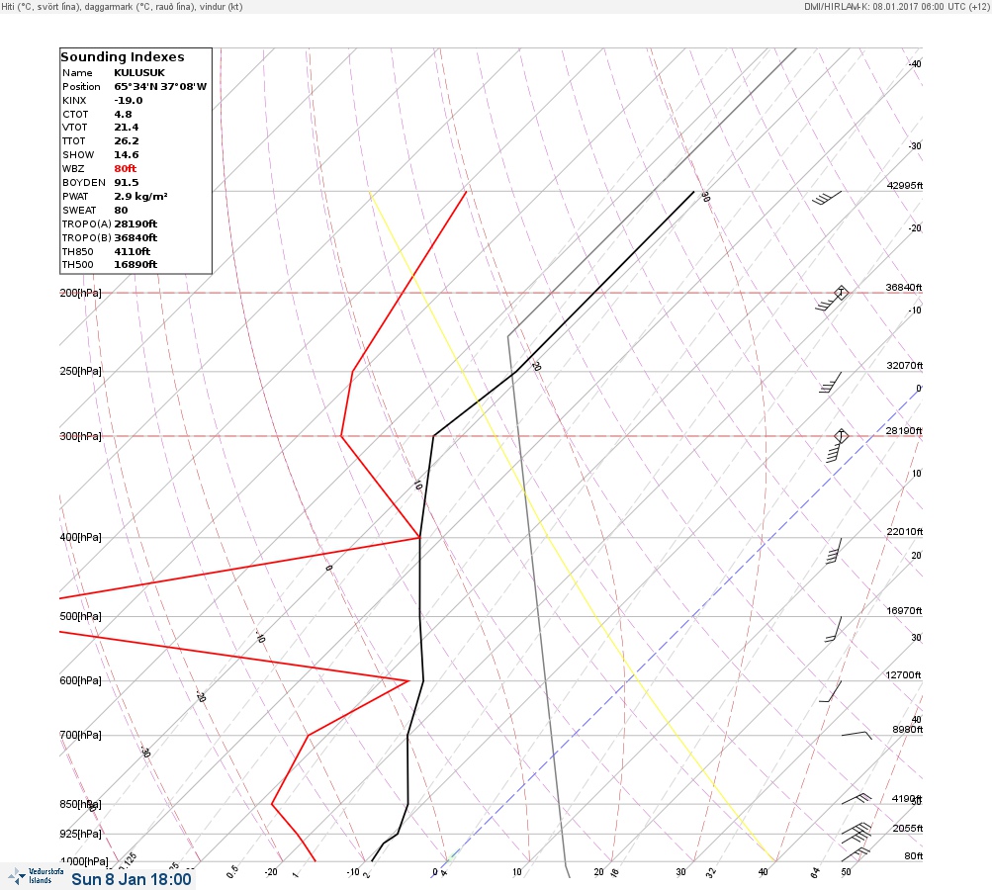This screenshot has width=992, height=890.
Task: Click the Sounding Indexes heading
Action: click(x=123, y=57)
